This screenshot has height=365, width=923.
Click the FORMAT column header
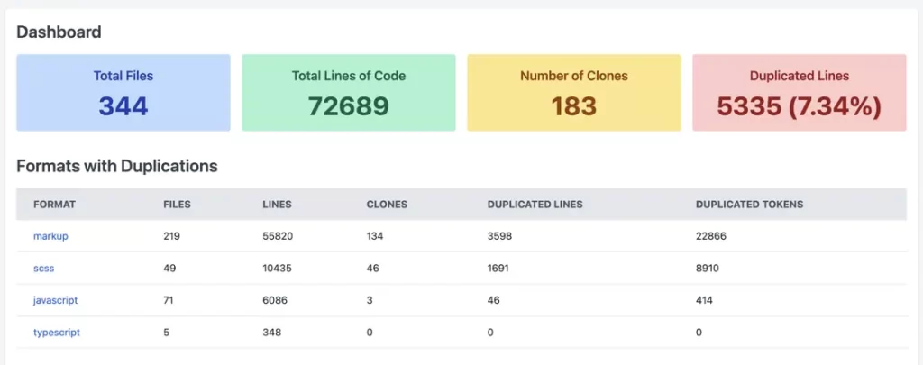pos(54,205)
